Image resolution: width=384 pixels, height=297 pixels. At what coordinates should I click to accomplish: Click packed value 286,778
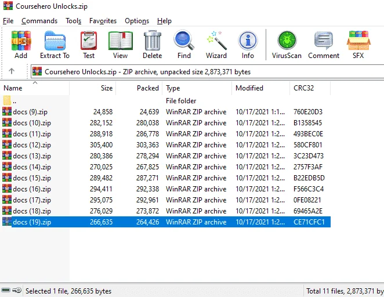147,134
